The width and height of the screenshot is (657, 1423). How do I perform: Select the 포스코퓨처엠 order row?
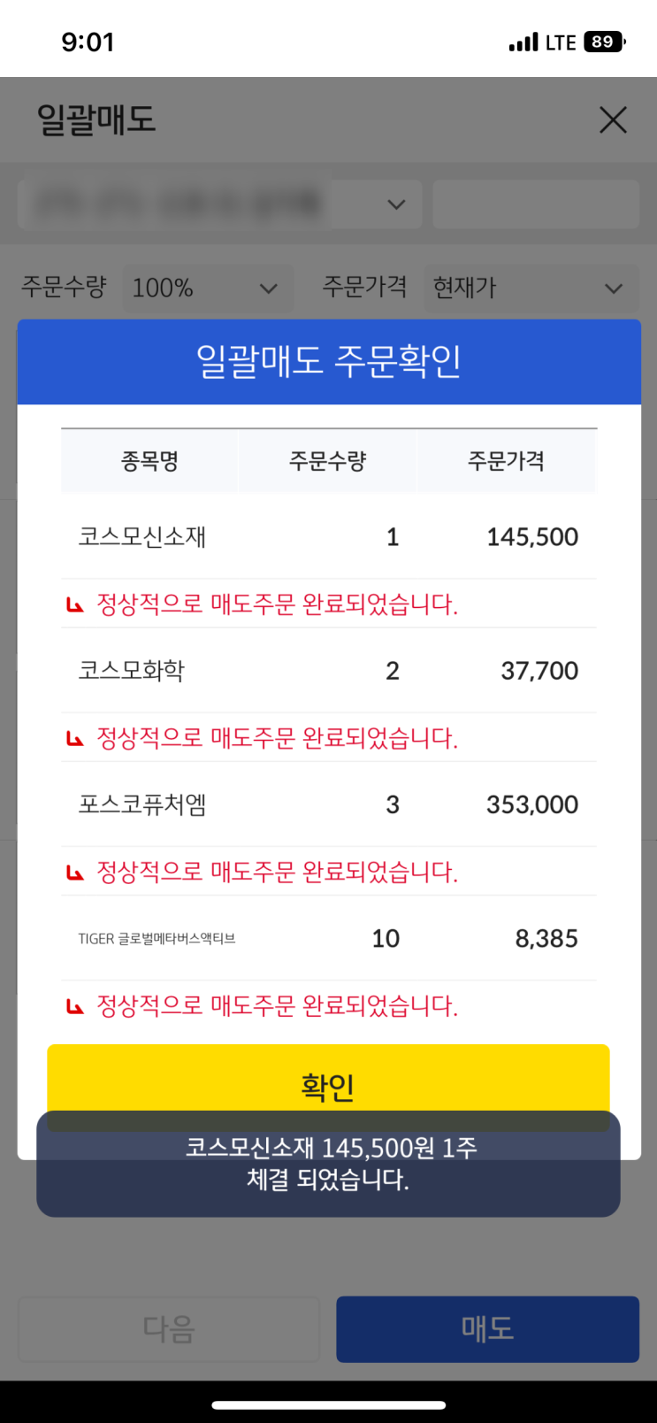(x=328, y=804)
